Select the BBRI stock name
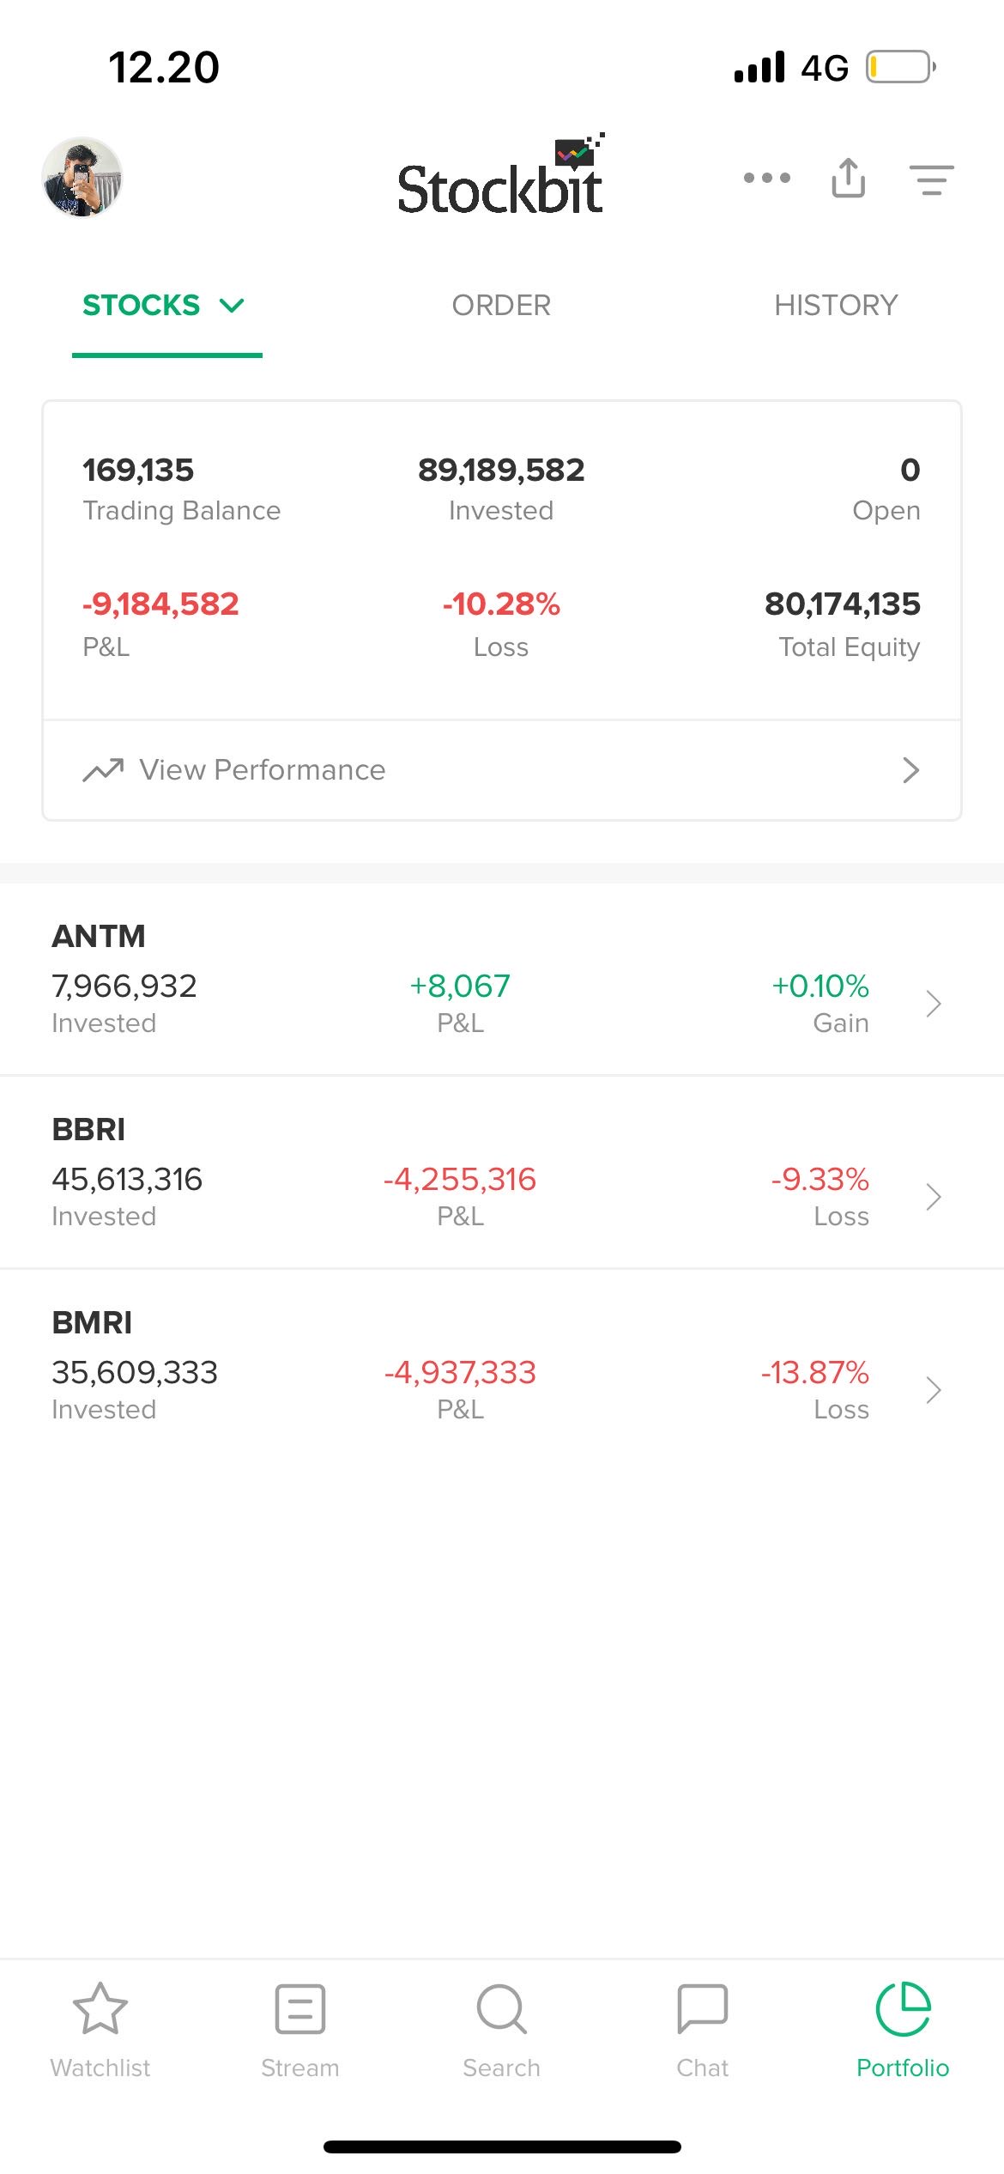 [88, 1130]
